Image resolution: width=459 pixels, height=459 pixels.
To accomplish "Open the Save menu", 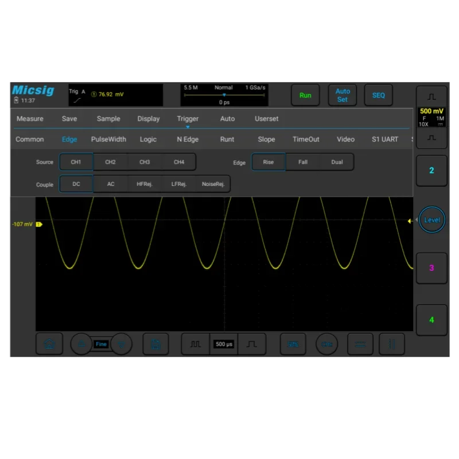I will (x=69, y=119).
